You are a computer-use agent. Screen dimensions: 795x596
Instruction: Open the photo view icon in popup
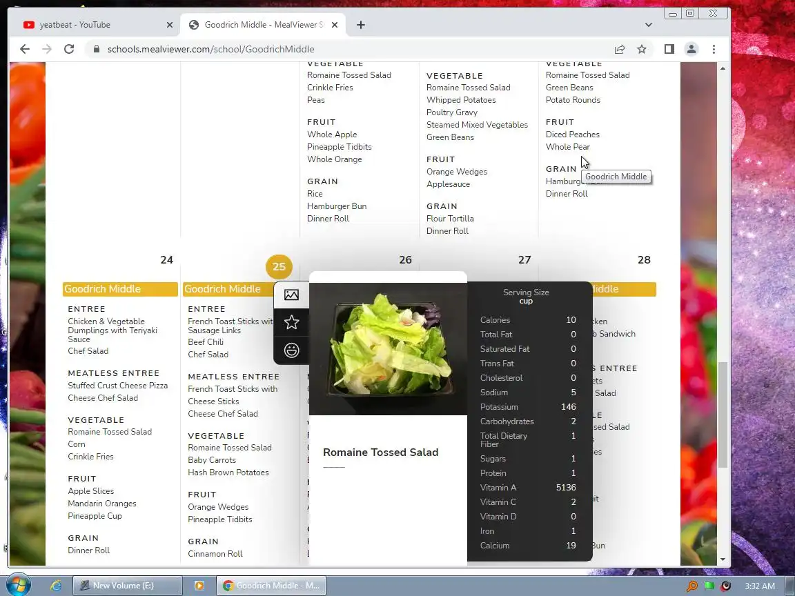291,295
